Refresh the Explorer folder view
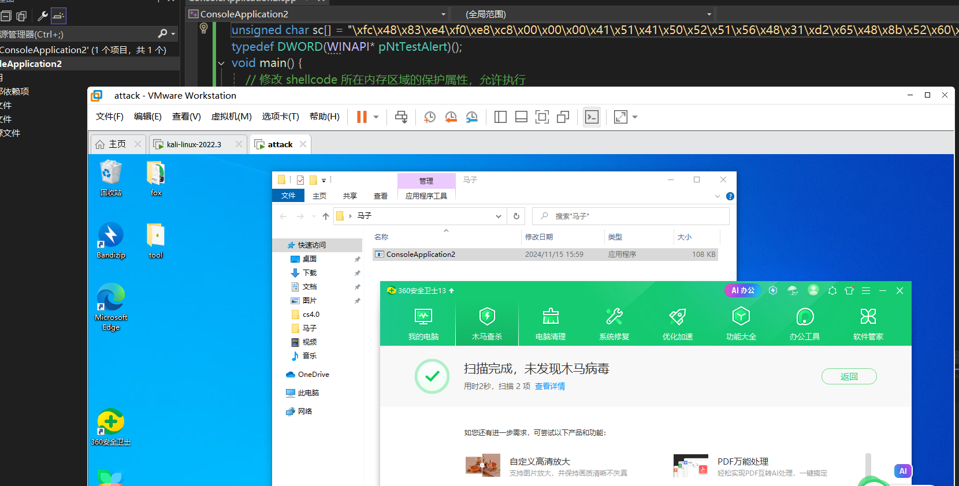Viewport: 959px width, 486px height. 516,216
